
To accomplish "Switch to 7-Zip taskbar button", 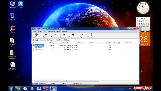I will (53, 89).
